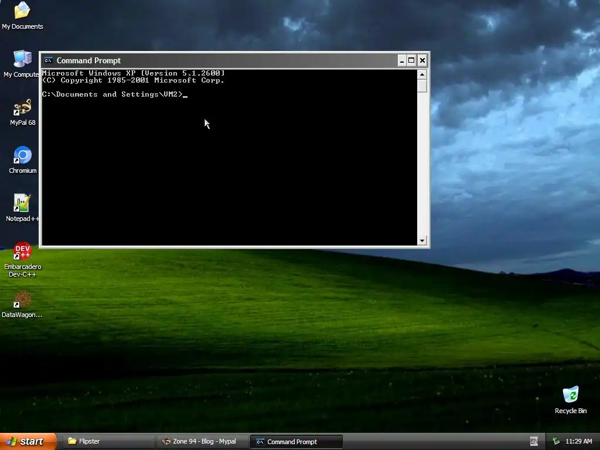Screen dimensions: 600x450
Task: Minimize the Command Prompt window
Action: (x=402, y=60)
